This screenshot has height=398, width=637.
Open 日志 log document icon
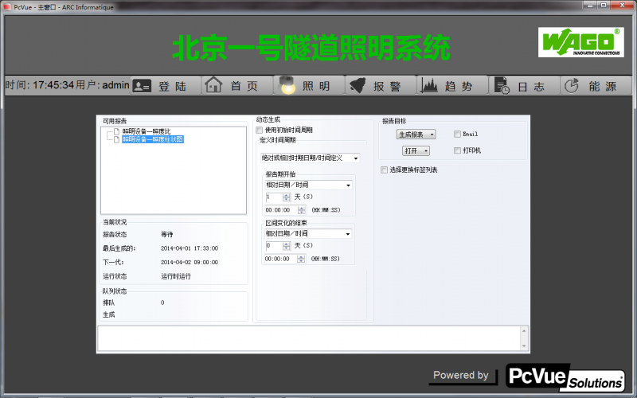502,86
